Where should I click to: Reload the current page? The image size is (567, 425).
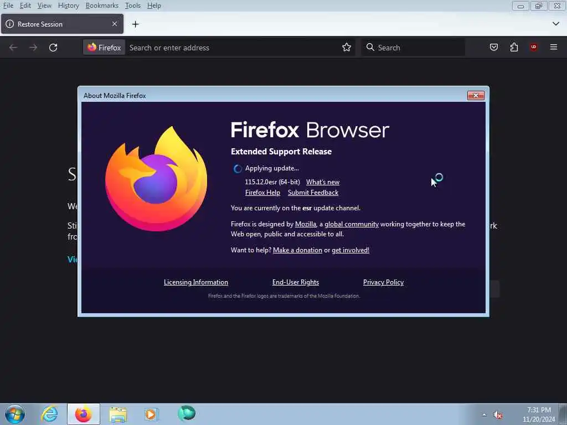click(53, 48)
